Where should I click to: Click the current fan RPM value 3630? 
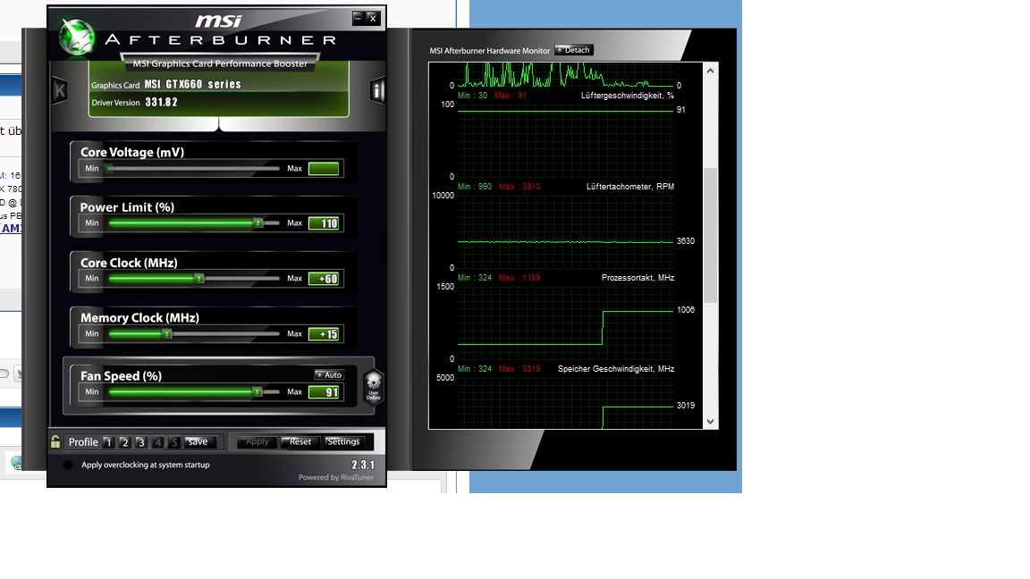pos(686,241)
